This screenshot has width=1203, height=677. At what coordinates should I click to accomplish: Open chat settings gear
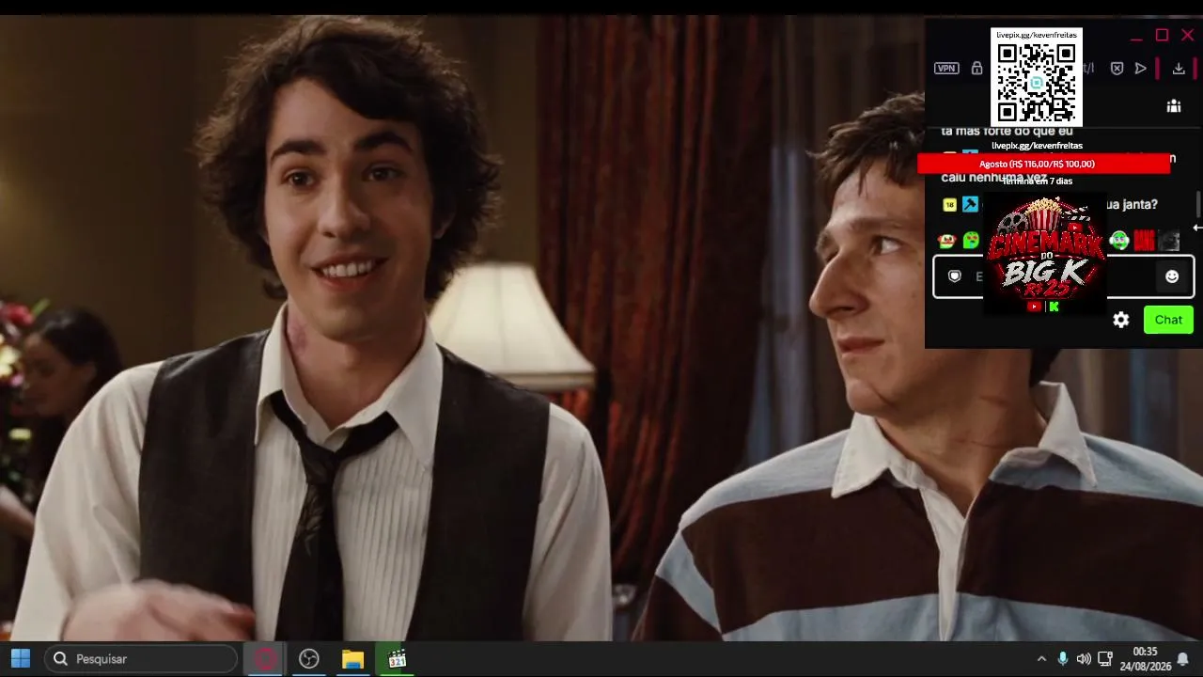(1121, 320)
